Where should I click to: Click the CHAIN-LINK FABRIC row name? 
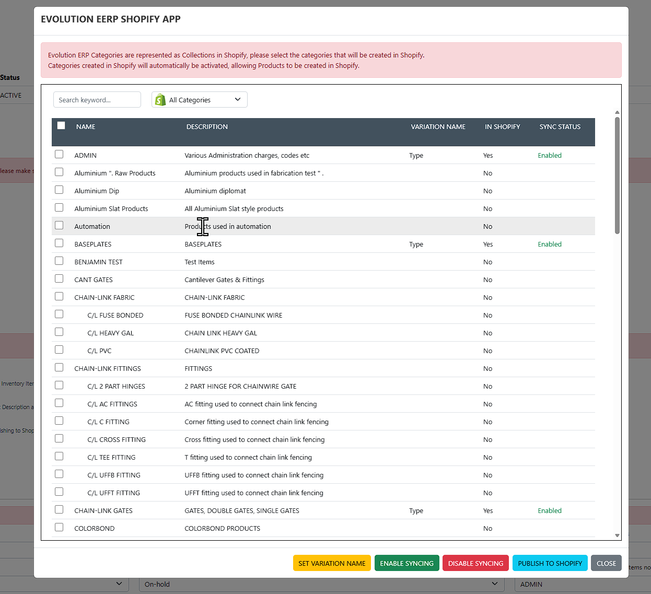(104, 298)
